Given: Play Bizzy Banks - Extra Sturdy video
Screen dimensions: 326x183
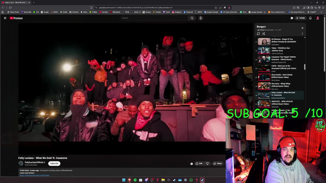Looking at the screenshot, I should [x=280, y=77].
